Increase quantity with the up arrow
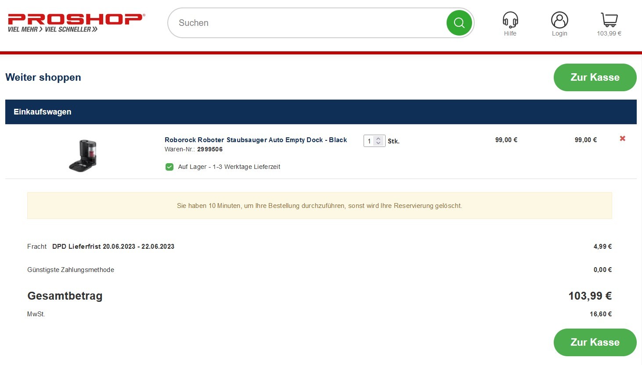Image resolution: width=642 pixels, height=365 pixels. [379, 139]
